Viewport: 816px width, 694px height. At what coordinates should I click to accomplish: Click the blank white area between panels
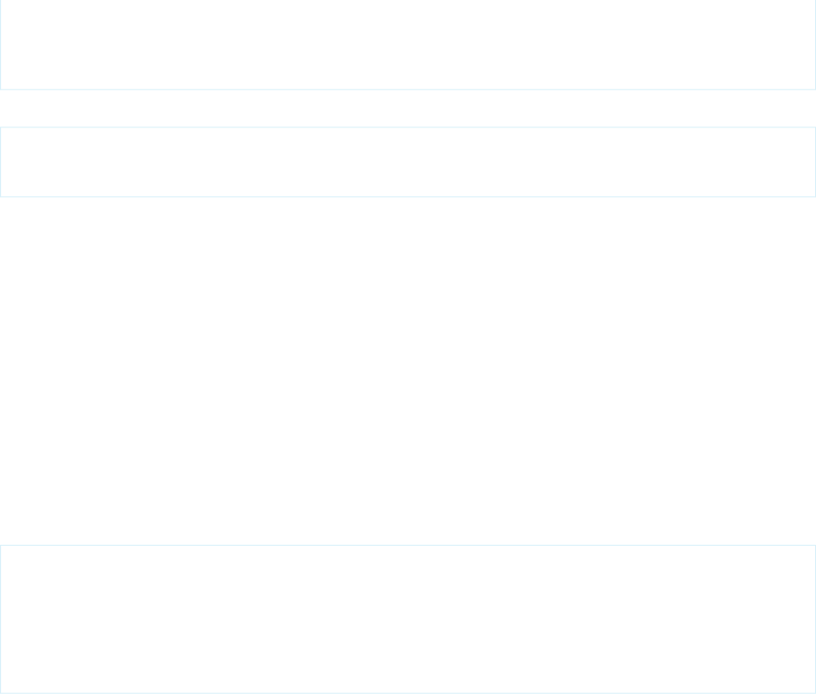point(408,370)
